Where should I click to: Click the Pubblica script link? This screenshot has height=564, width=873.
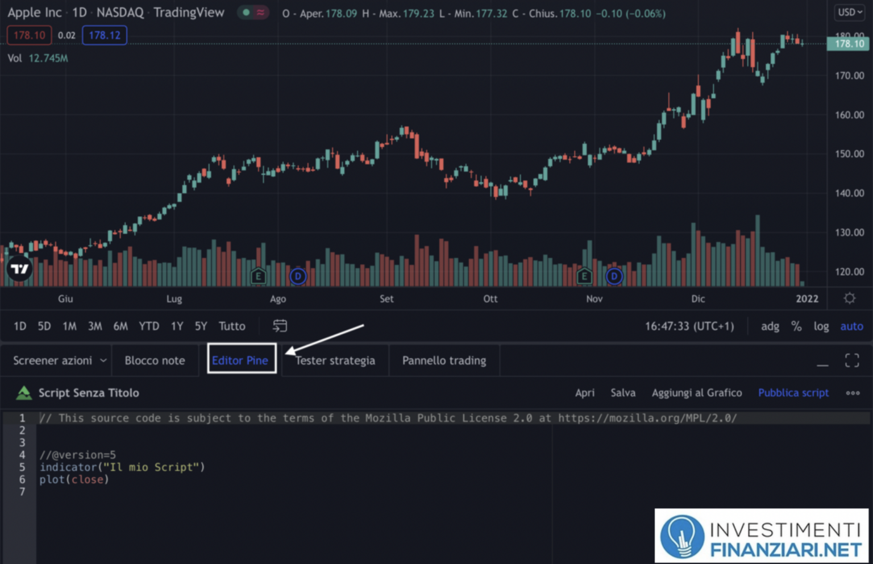[x=793, y=392]
